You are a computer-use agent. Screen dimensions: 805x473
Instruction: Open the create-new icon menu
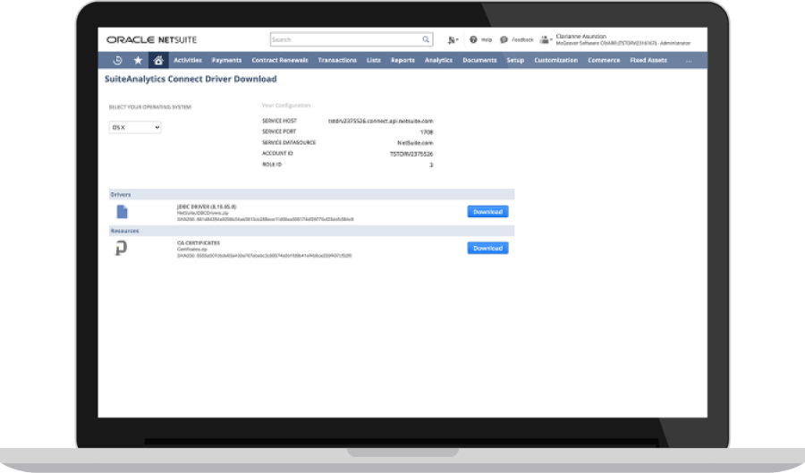pyautogui.click(x=453, y=39)
